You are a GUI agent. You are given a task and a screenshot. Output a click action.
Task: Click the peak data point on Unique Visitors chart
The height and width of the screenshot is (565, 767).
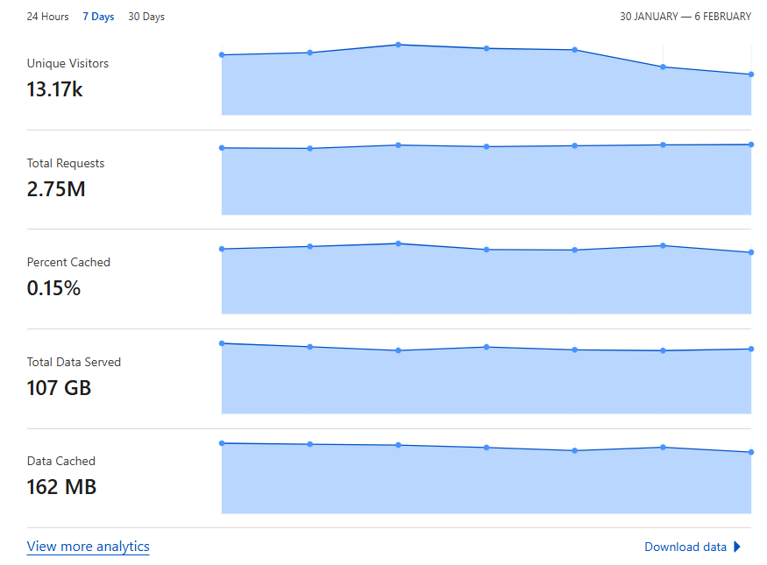click(398, 45)
